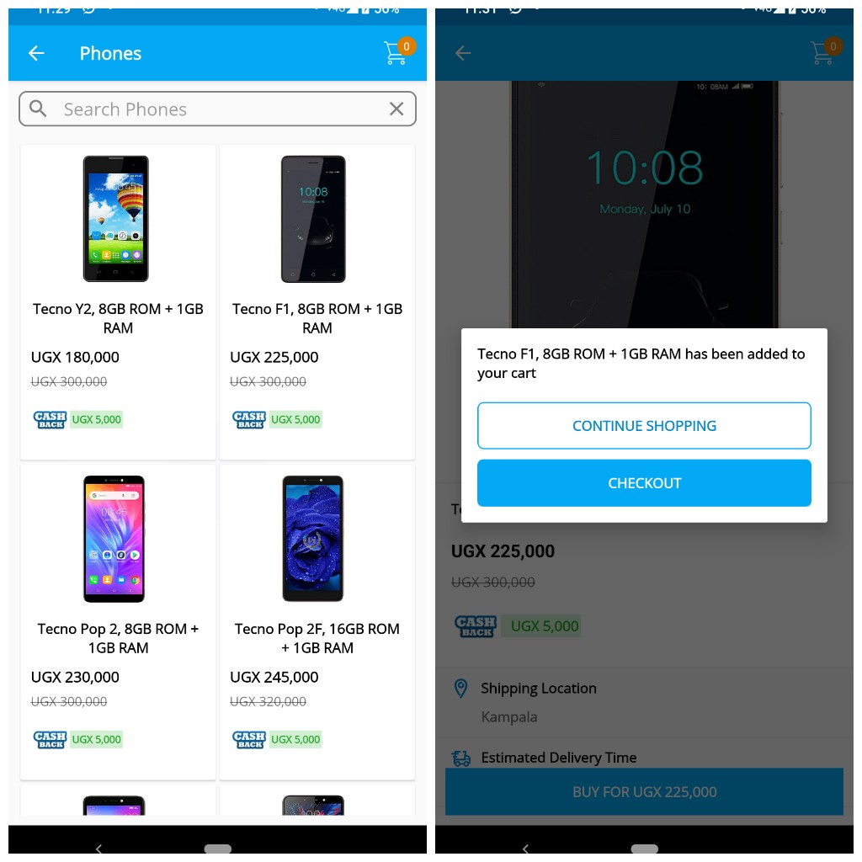Open the Tecno F1 phone thumbnail
862x862 pixels.
tap(313, 219)
